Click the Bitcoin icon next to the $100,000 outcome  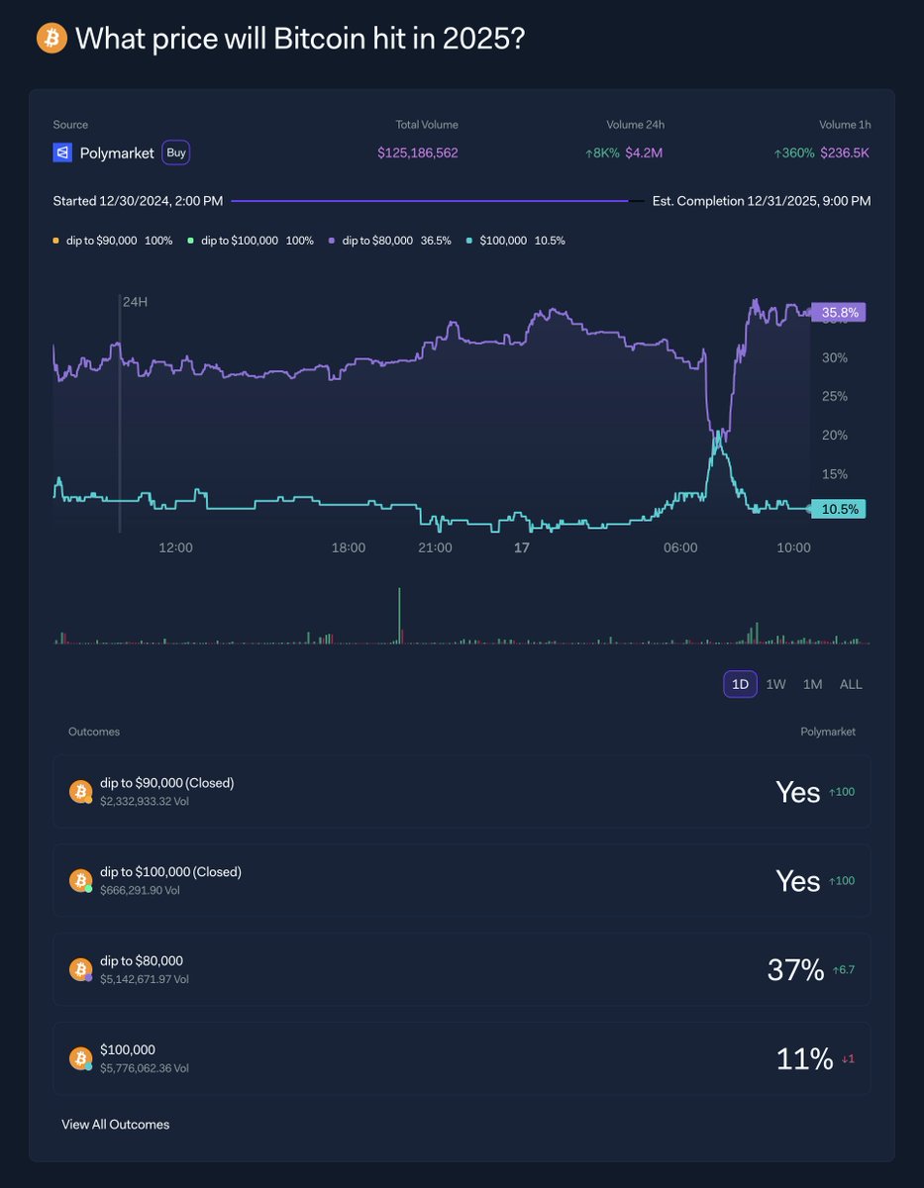coord(79,1057)
